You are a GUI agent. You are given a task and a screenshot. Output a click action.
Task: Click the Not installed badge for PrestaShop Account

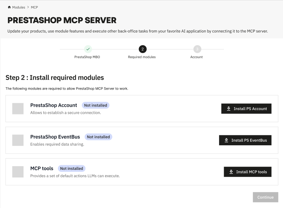95,105
